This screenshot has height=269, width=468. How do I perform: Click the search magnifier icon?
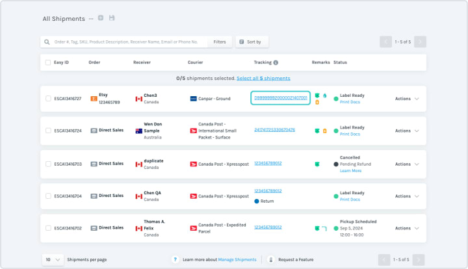(x=47, y=42)
